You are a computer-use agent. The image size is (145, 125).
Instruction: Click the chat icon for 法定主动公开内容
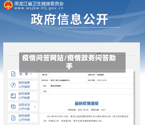tap(13, 107)
